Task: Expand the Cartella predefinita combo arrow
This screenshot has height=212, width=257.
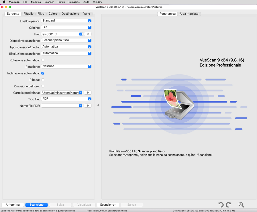Action: click(81, 92)
